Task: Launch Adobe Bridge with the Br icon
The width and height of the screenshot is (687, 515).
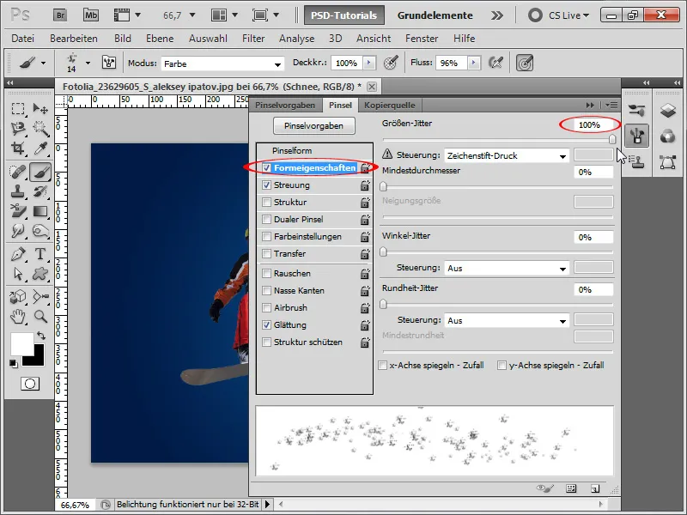Action: pyautogui.click(x=60, y=15)
